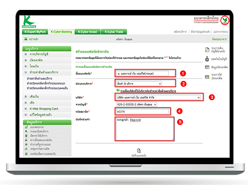Switch to the K-Expert MyPort tab
This screenshot has width=248, height=185.
[x=35, y=32]
